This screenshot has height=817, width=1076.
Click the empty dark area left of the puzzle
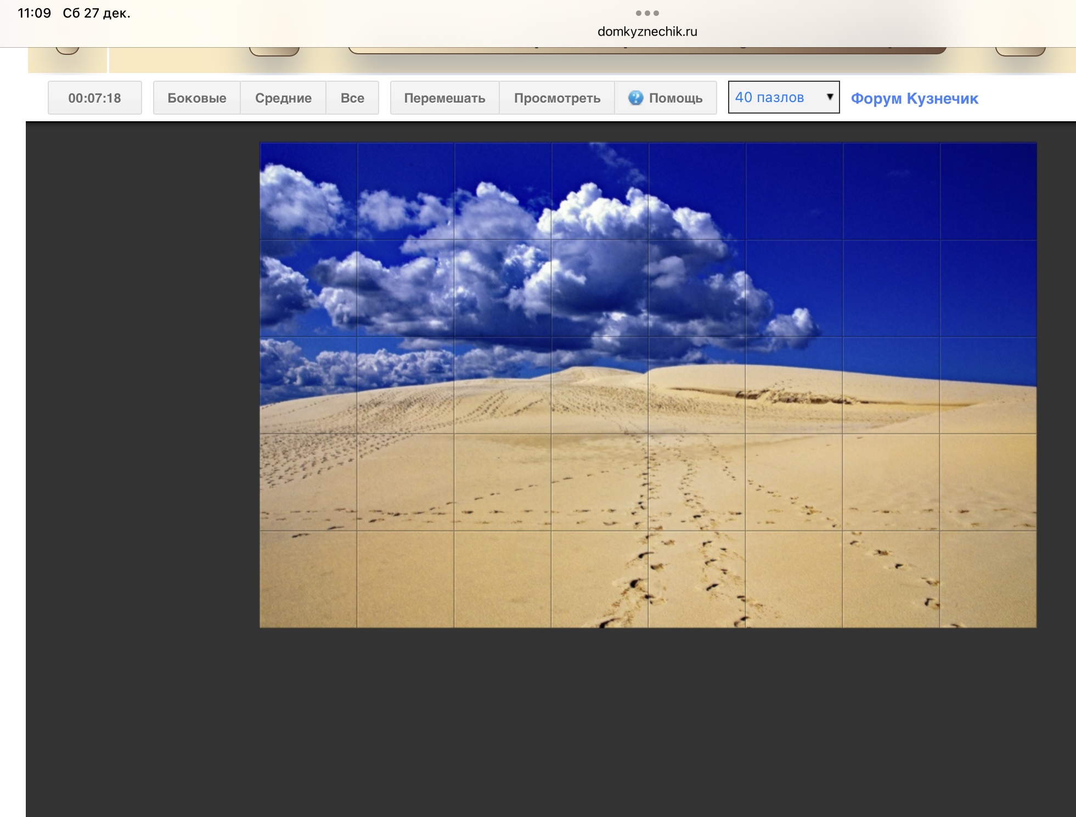pyautogui.click(x=143, y=384)
